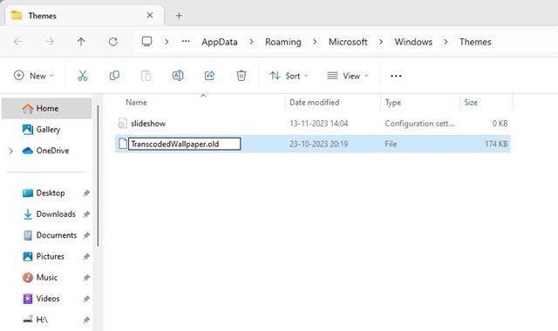The width and height of the screenshot is (558, 331).
Task: Click the Share icon in toolbar
Action: tap(209, 76)
